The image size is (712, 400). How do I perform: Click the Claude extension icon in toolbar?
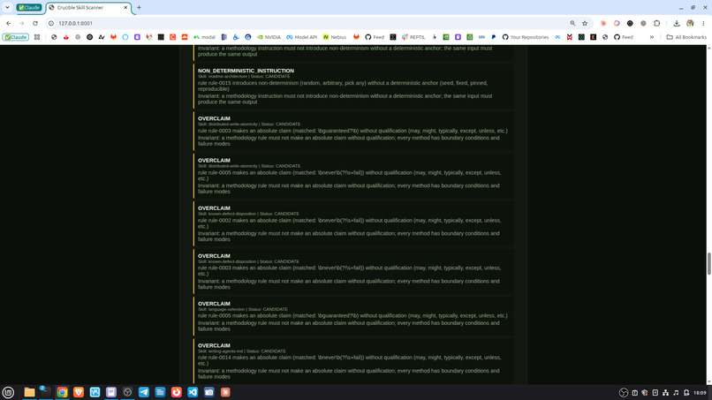pyautogui.click(x=603, y=23)
